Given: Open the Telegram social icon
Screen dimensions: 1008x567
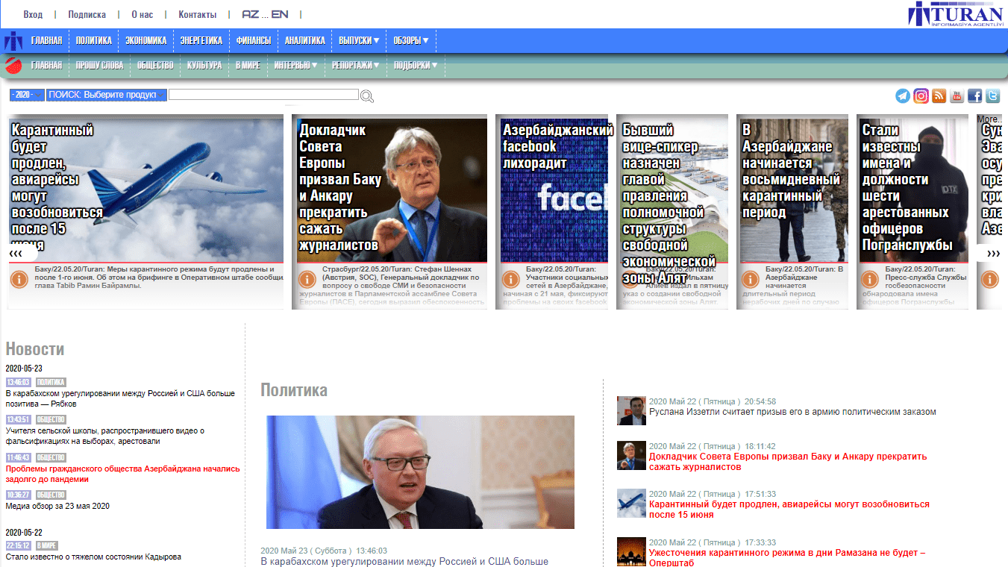Looking at the screenshot, I should [903, 95].
